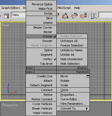Click the transform quad header
112x116 pixels.
pyautogui.click(x=73, y=72)
